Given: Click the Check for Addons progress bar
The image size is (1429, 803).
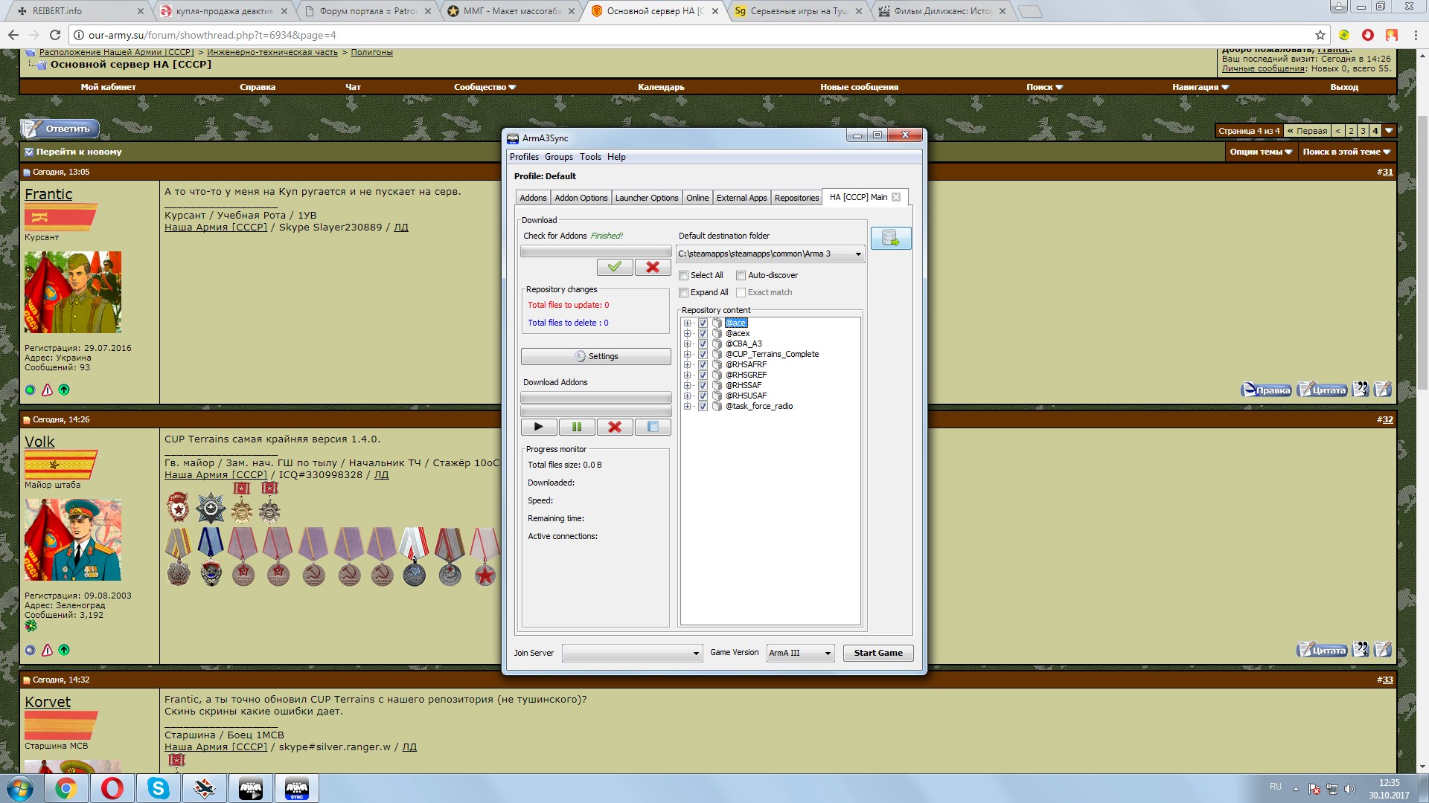Looking at the screenshot, I should pyautogui.click(x=595, y=251).
